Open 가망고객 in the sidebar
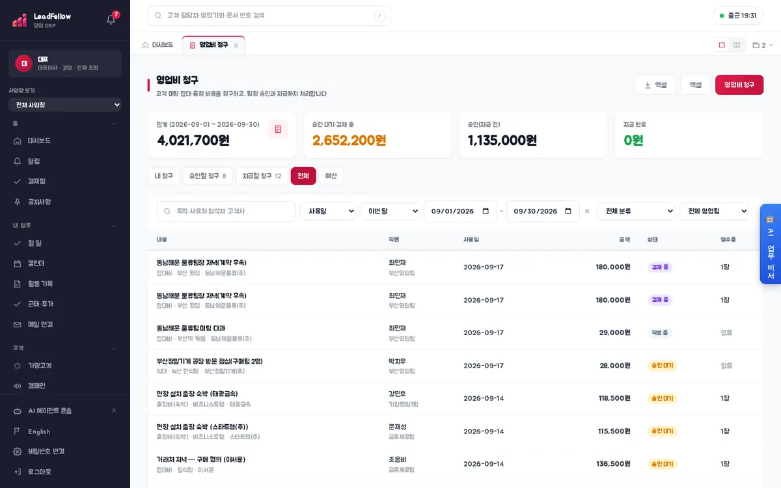This screenshot has height=488, width=781. coord(65,366)
